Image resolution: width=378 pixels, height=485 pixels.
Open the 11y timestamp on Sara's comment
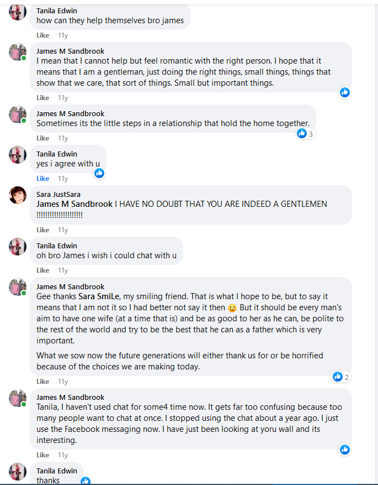point(63,230)
